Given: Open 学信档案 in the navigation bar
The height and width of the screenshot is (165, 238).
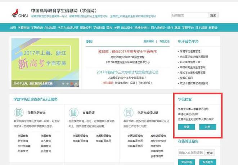Looking at the screenshot, I should (99, 27).
